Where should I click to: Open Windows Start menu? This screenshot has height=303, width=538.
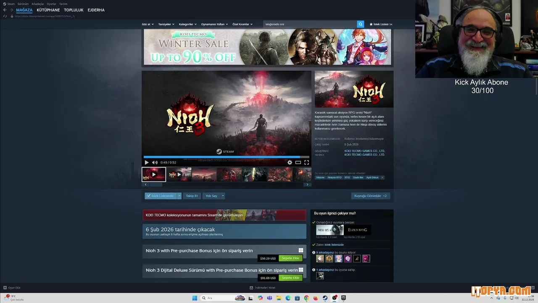(195, 298)
